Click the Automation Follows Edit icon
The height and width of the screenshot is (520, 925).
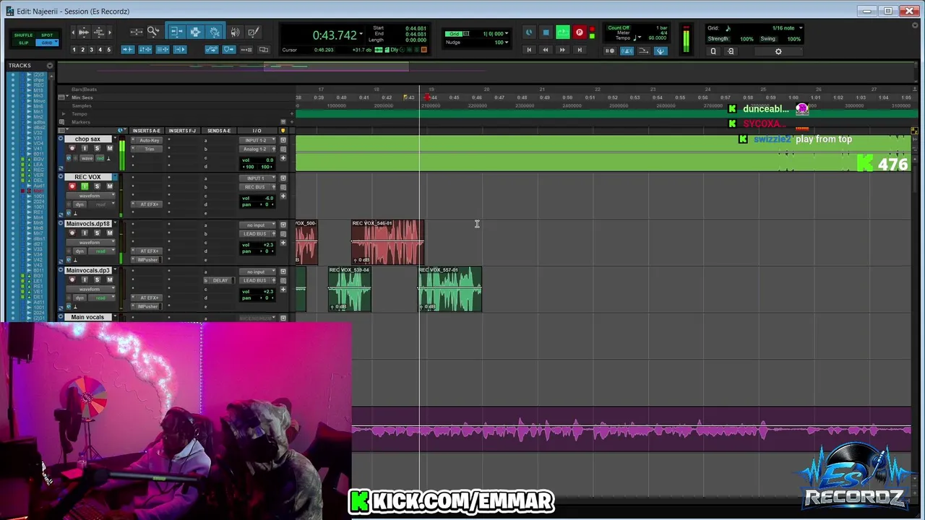point(211,49)
